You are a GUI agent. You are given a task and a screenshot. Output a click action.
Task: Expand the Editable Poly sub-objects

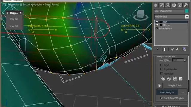pyautogui.click(x=157, y=29)
